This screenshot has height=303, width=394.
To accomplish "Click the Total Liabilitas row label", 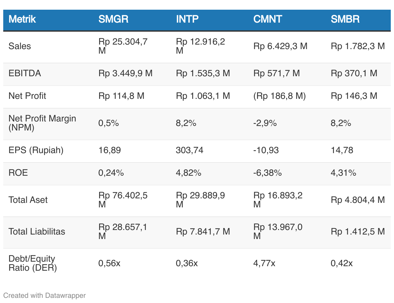I will click(x=37, y=232).
